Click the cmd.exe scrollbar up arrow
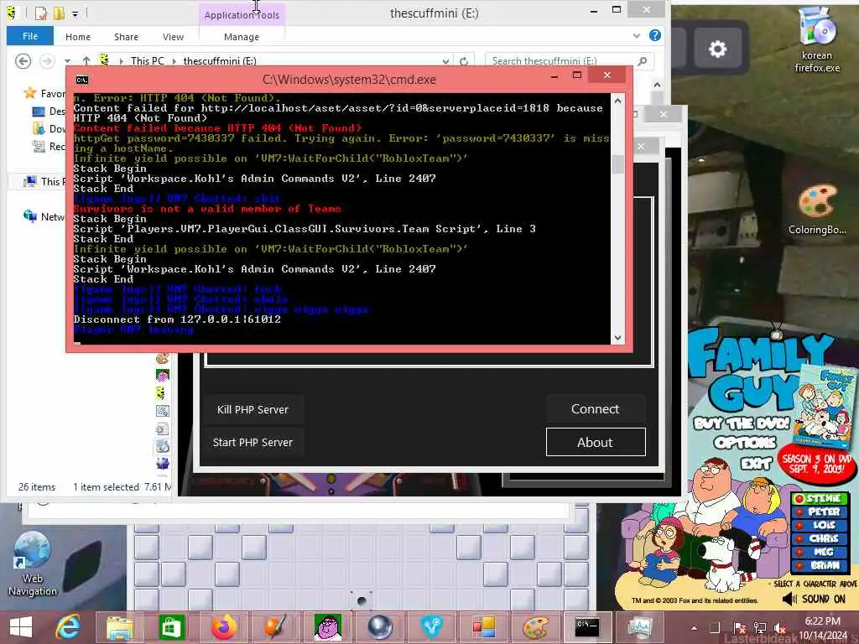 (x=618, y=101)
